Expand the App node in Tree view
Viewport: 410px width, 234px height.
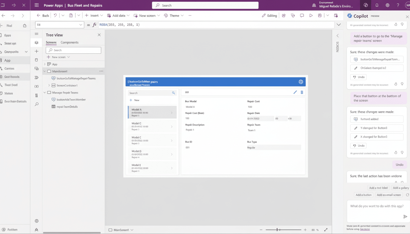click(45, 64)
